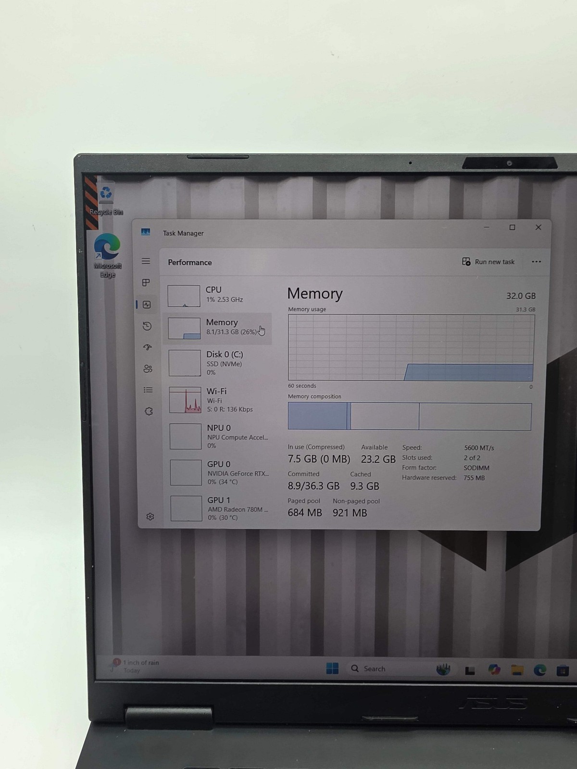Open File Explorer on taskbar
This screenshot has width=577, height=769.
tap(517, 670)
